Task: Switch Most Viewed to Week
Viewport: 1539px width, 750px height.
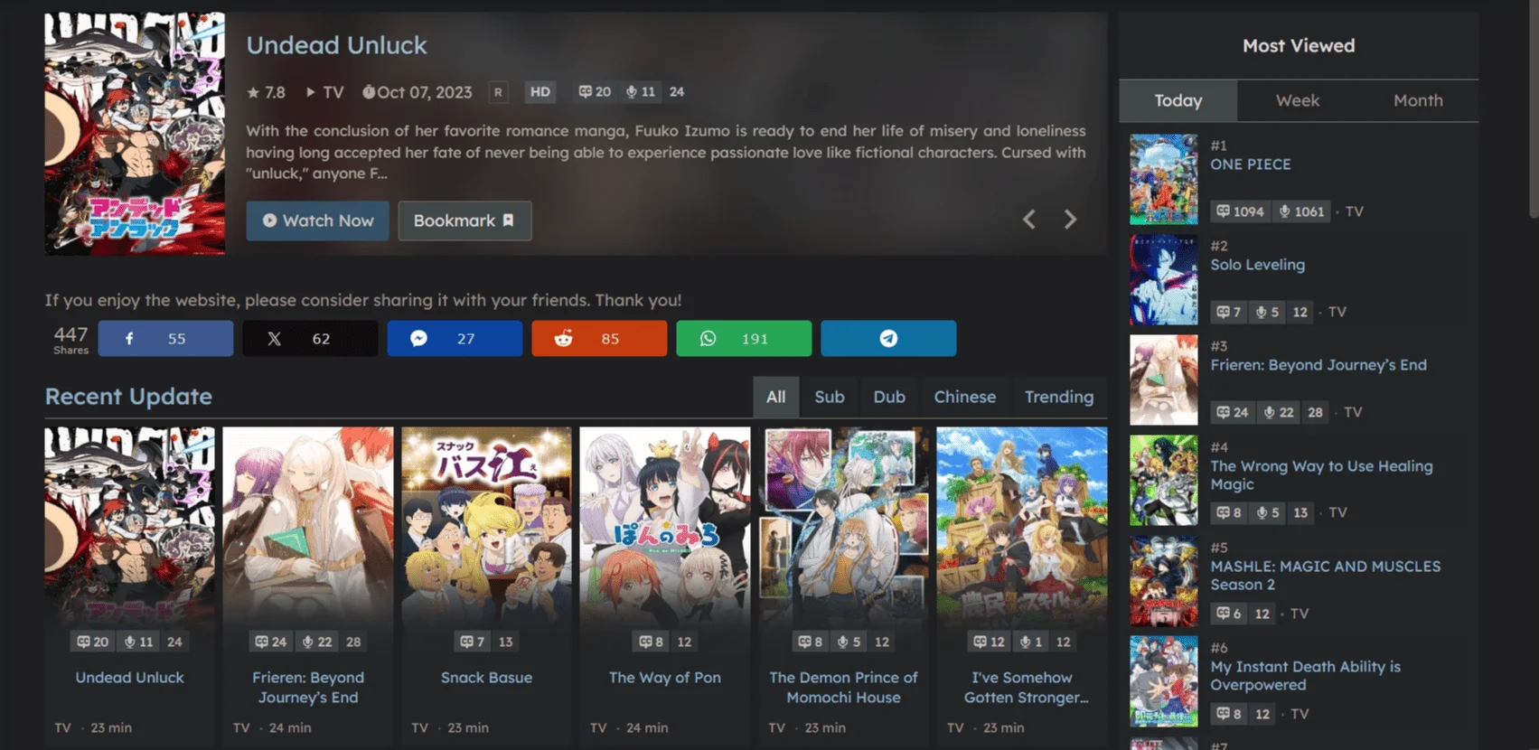Action: coord(1298,100)
